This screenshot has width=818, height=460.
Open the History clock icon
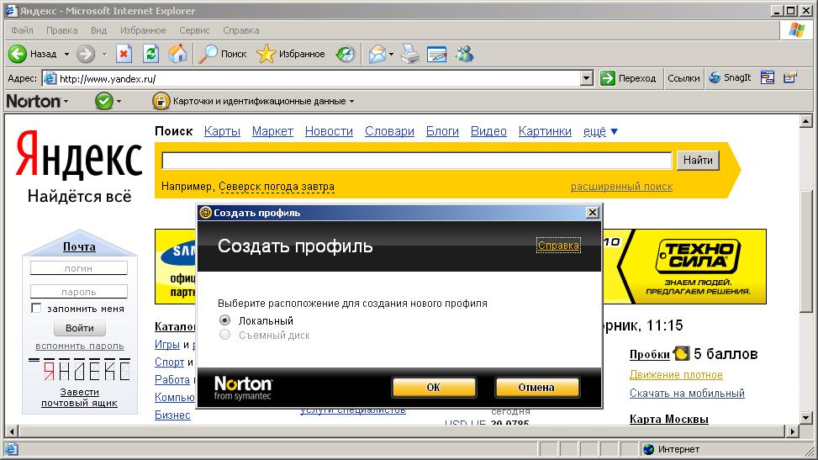point(346,54)
